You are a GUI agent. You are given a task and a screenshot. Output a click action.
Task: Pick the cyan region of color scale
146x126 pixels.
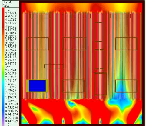pyautogui.click(x=3, y=84)
